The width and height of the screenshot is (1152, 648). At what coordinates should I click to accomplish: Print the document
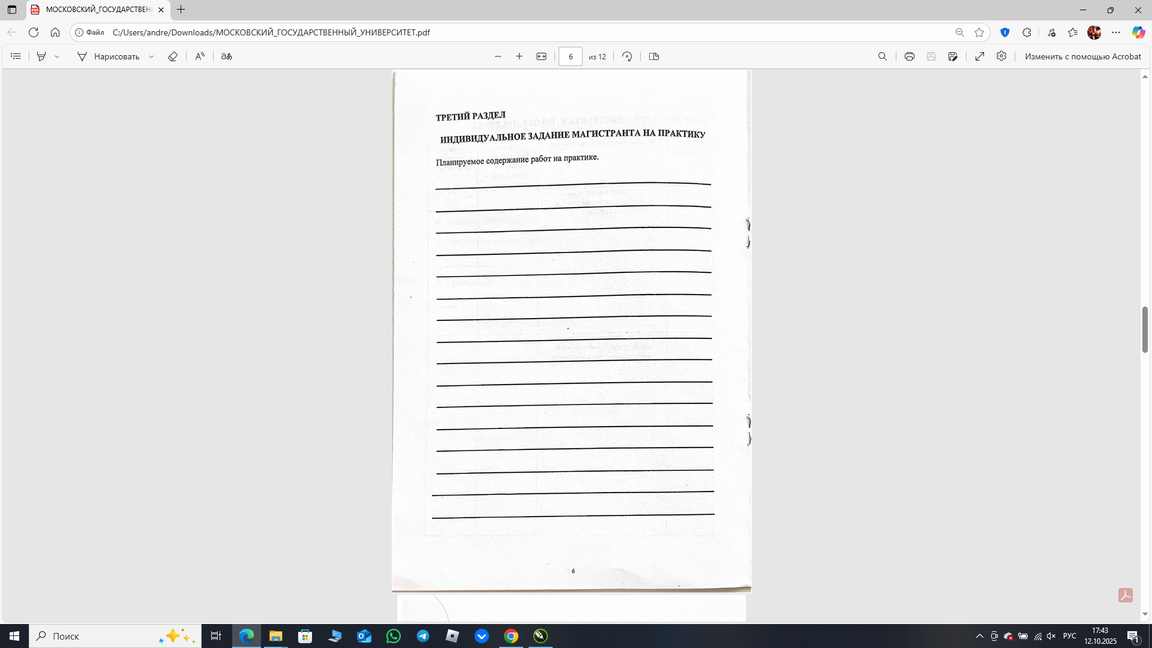(x=910, y=56)
